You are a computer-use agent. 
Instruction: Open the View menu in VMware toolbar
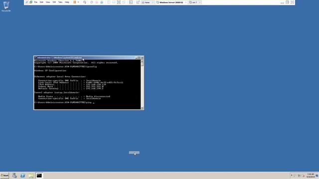pyautogui.click(x=48, y=2)
